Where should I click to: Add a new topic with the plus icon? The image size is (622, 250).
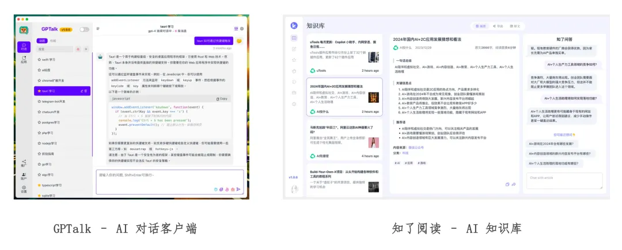[86, 49]
